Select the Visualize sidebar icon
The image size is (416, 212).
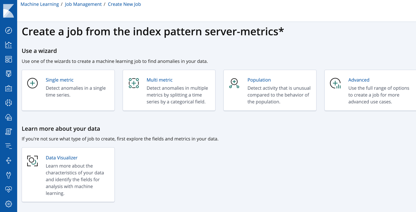point(9,45)
